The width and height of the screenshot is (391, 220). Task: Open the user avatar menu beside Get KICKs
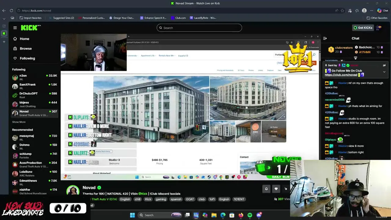(x=379, y=28)
